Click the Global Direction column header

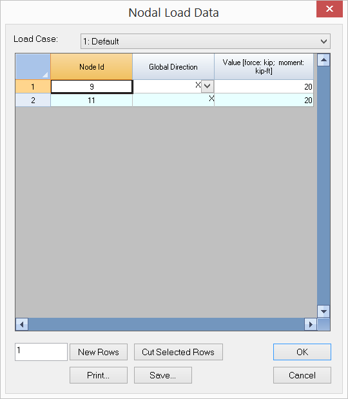[x=173, y=66]
